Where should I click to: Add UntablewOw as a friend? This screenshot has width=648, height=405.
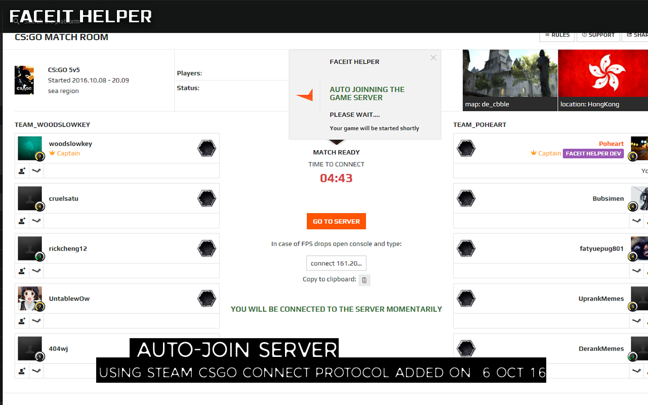tap(22, 321)
